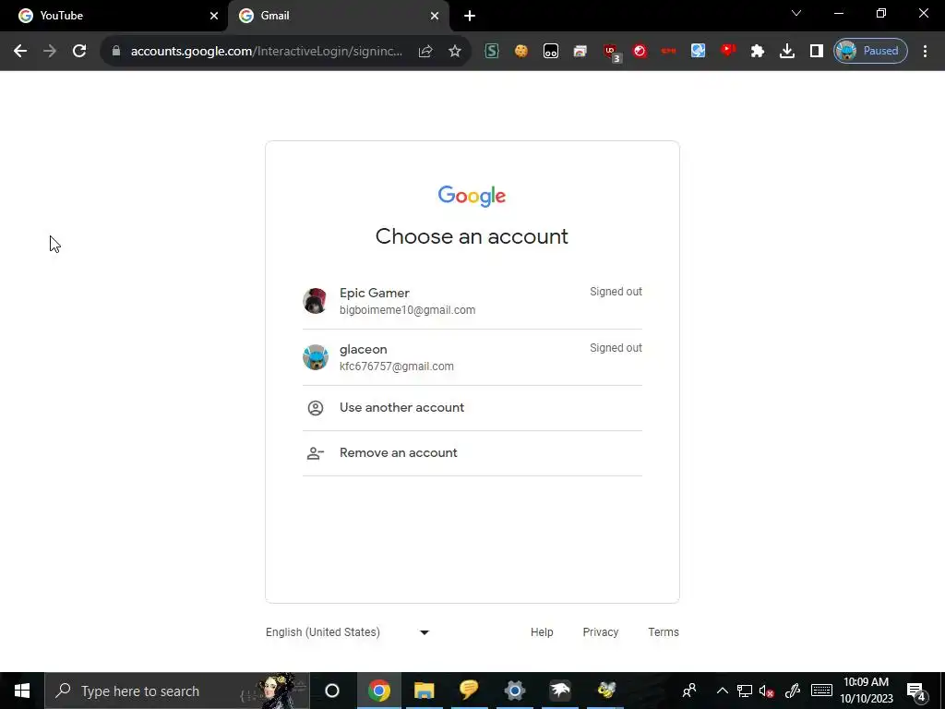This screenshot has height=709, width=945.
Task: Select Remove an account option
Action: [472, 452]
